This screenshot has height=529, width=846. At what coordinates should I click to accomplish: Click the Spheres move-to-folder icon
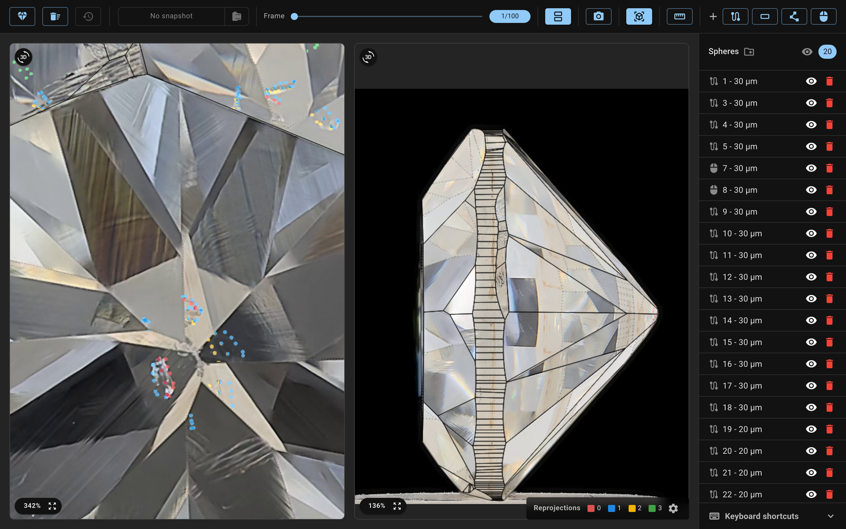(x=749, y=52)
